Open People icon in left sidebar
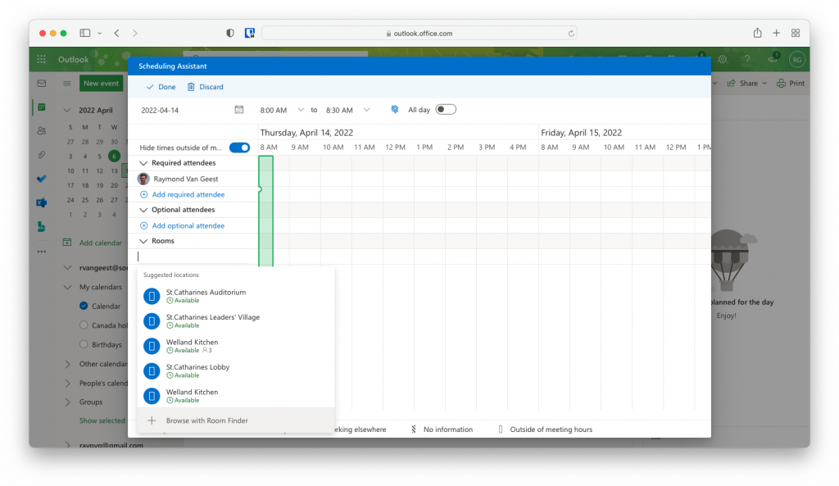 [41, 131]
